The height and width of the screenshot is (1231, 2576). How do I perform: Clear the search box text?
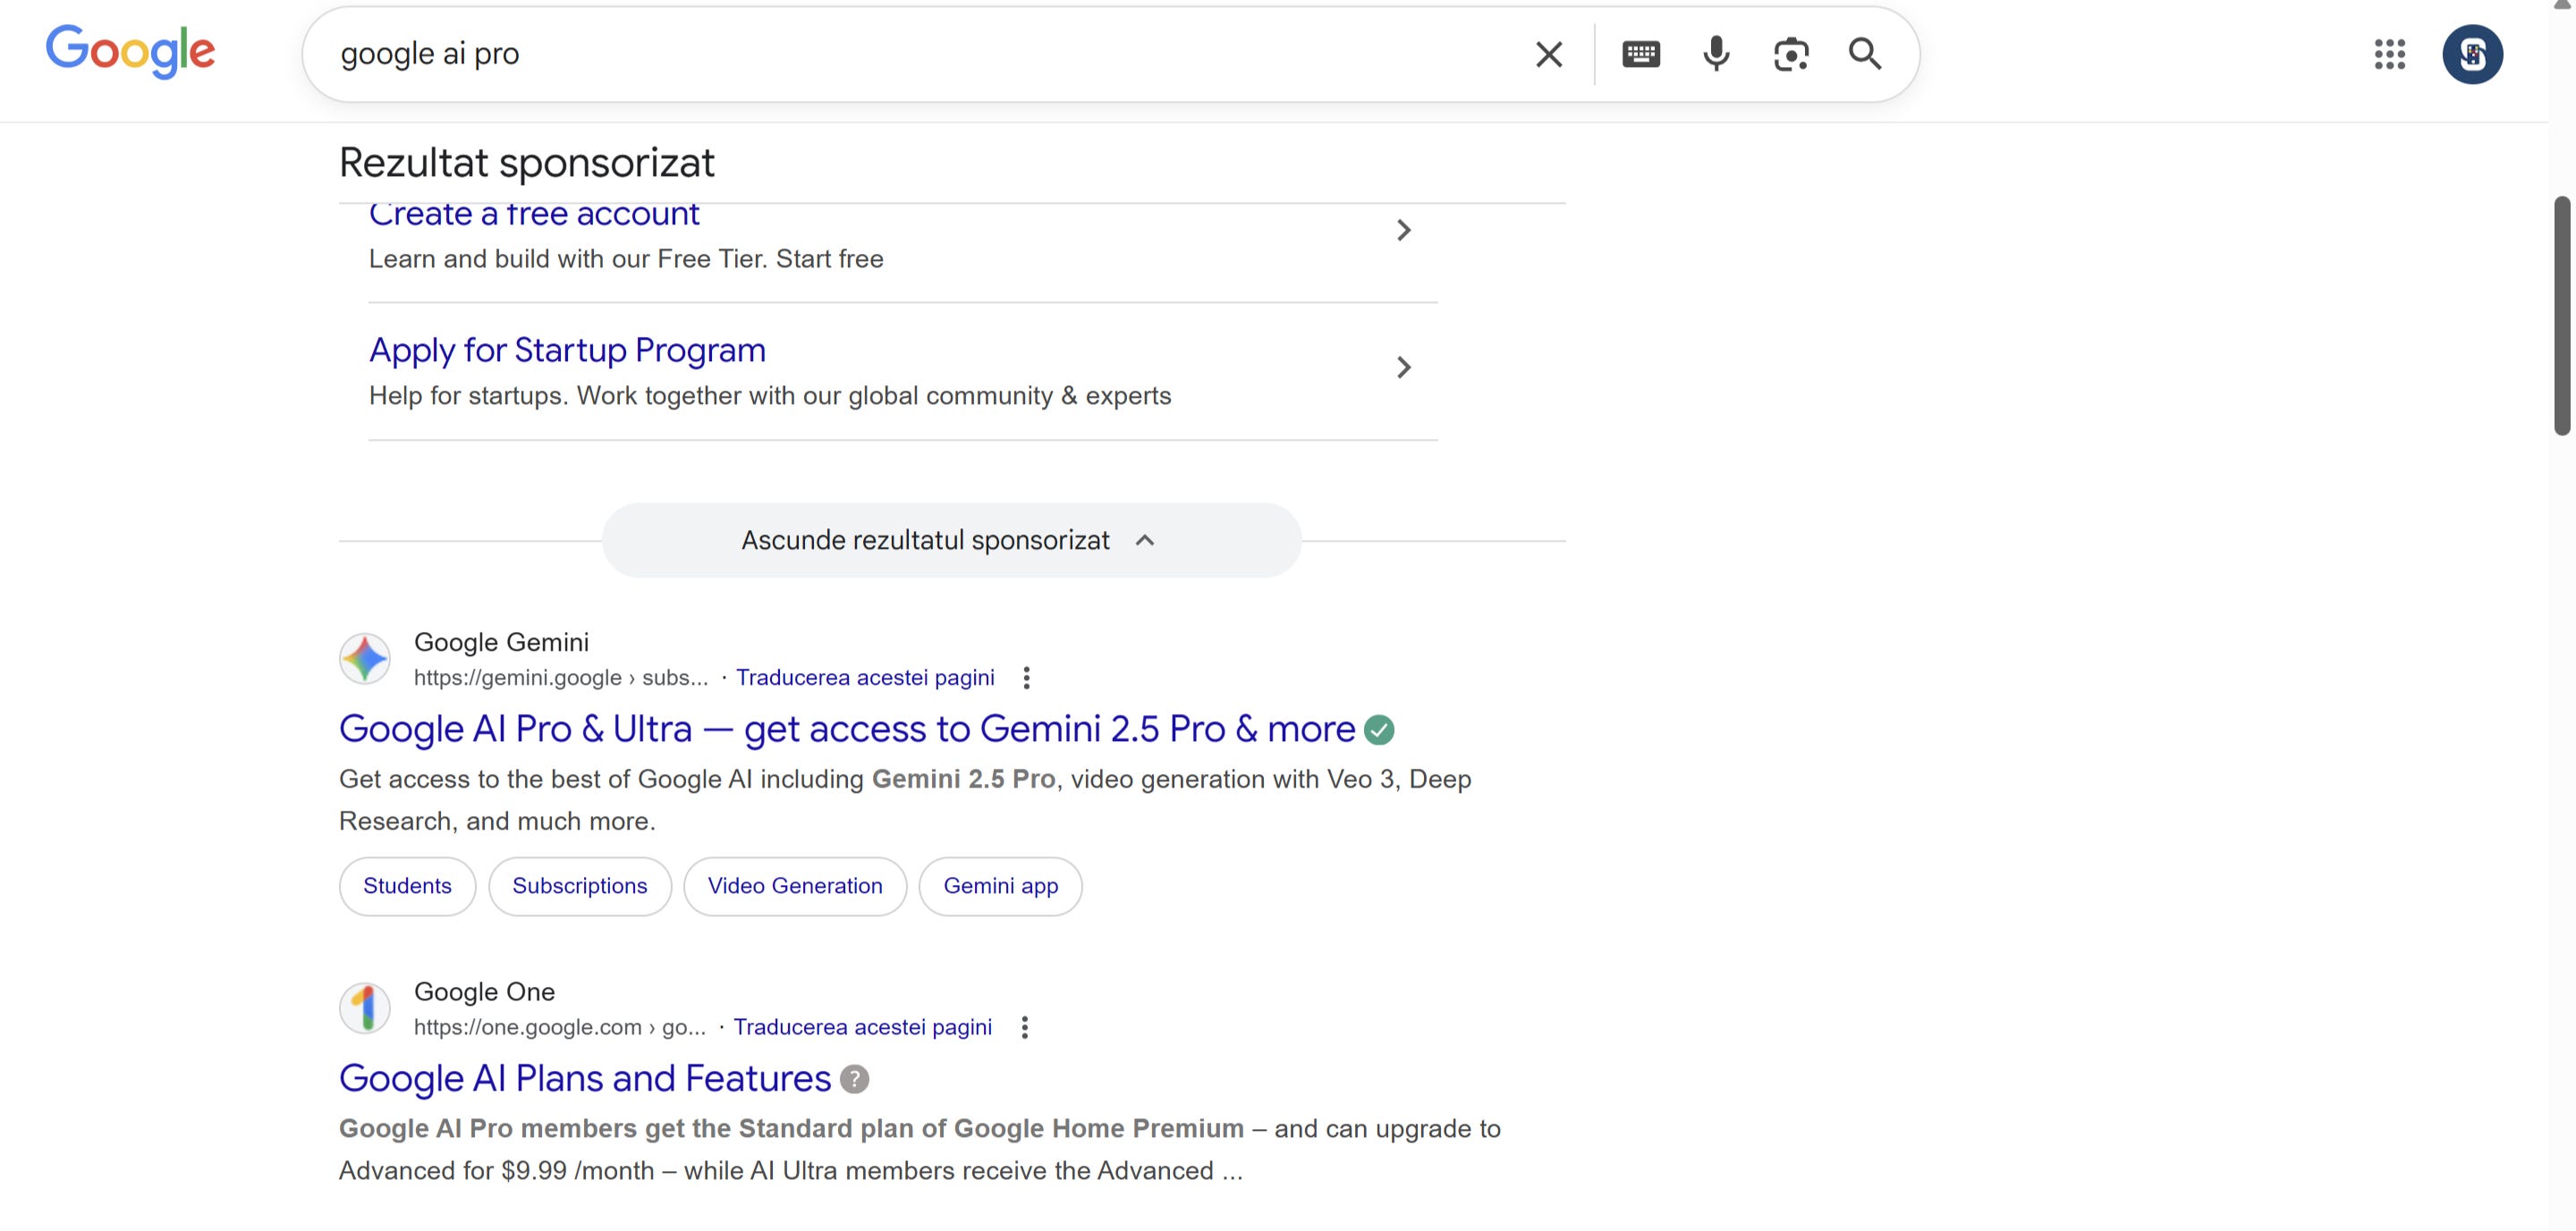[1548, 54]
